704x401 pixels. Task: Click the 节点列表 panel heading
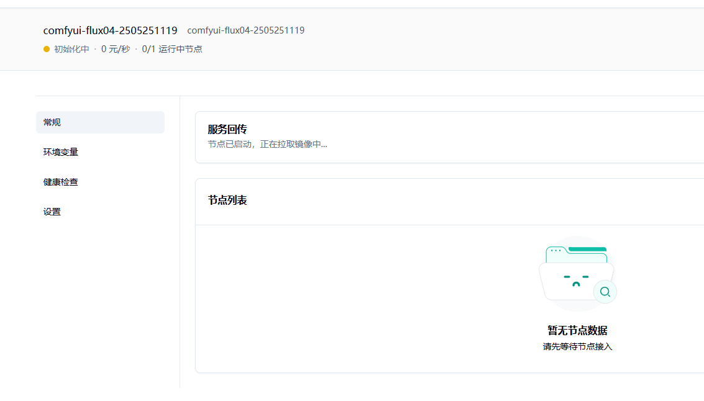pyautogui.click(x=227, y=200)
